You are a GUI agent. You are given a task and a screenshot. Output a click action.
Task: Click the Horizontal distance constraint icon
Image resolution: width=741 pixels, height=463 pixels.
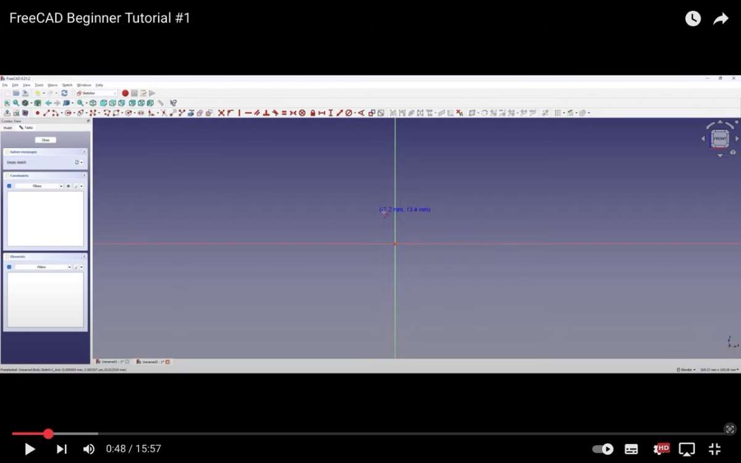click(322, 113)
